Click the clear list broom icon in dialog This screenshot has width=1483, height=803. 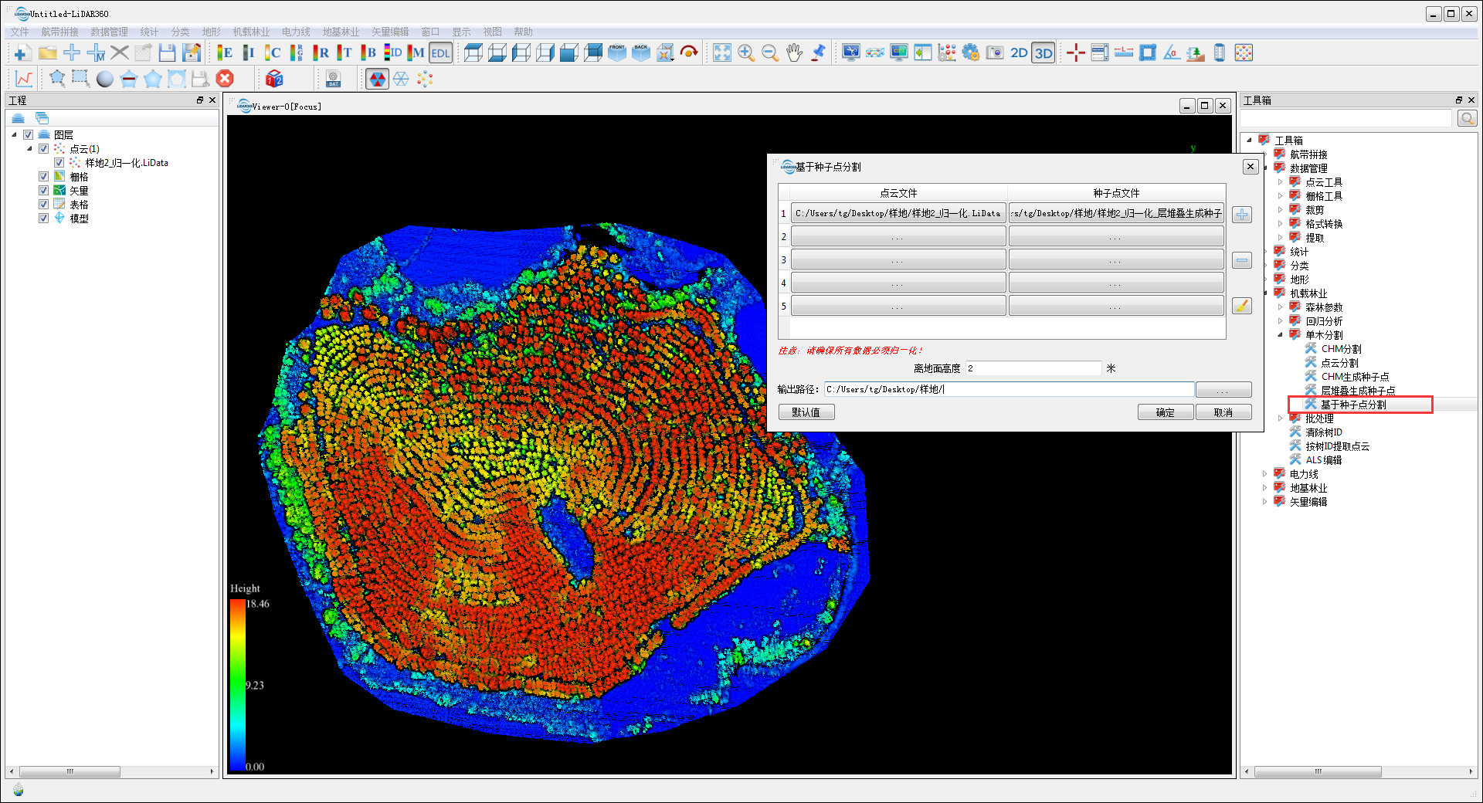click(x=1242, y=306)
